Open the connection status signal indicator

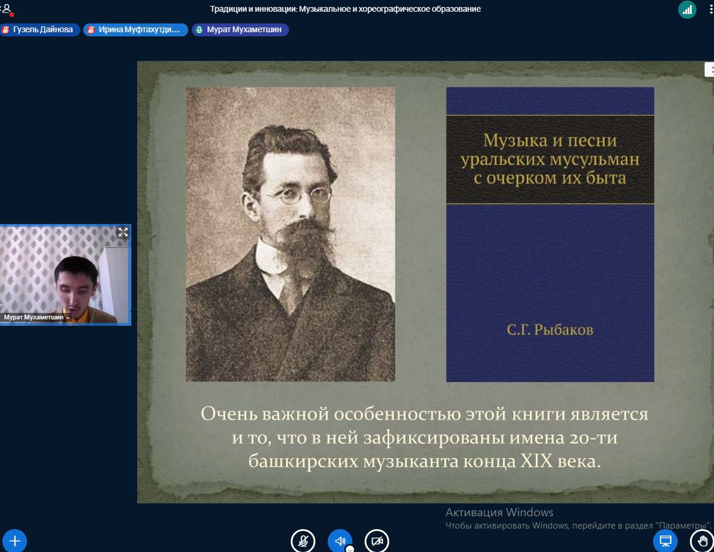click(x=687, y=9)
